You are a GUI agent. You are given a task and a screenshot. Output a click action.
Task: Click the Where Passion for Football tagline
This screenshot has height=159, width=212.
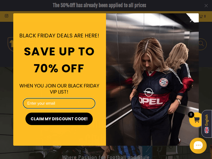[106, 157]
